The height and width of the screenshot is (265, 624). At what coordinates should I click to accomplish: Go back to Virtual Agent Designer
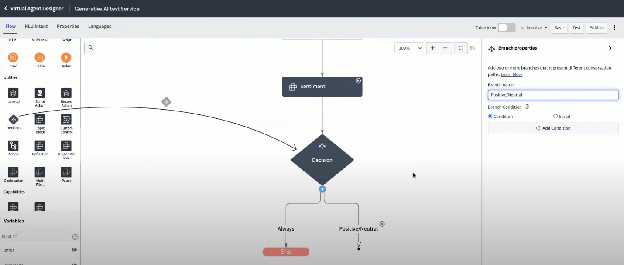click(34, 9)
